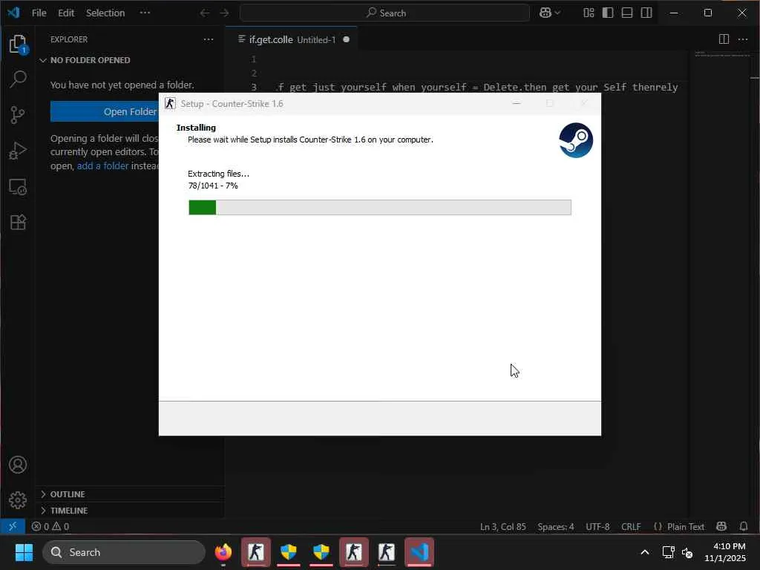
Task: Open the Extensions view
Action: point(18,223)
